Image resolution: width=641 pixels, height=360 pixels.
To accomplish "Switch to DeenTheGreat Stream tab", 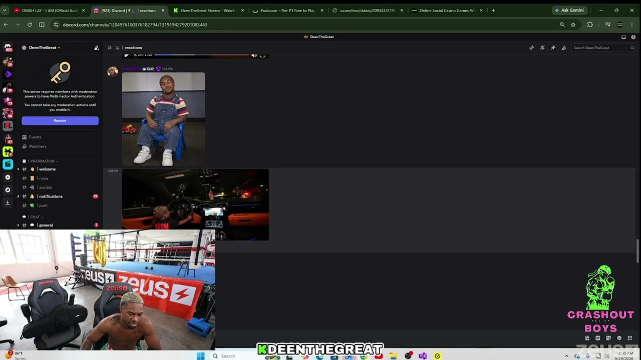I will (x=209, y=10).
